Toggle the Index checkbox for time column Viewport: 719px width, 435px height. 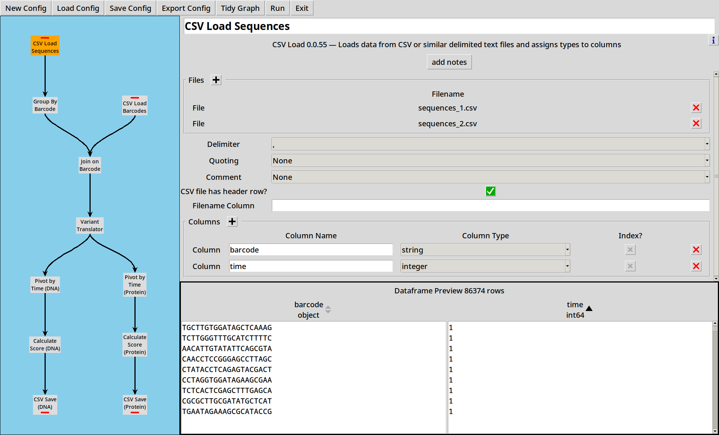[x=630, y=266]
